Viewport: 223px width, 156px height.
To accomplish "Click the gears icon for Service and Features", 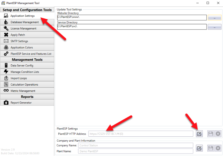I will click(x=6, y=54).
